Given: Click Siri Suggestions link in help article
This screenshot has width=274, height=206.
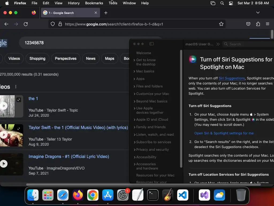Looking at the screenshot, I should (232, 78).
